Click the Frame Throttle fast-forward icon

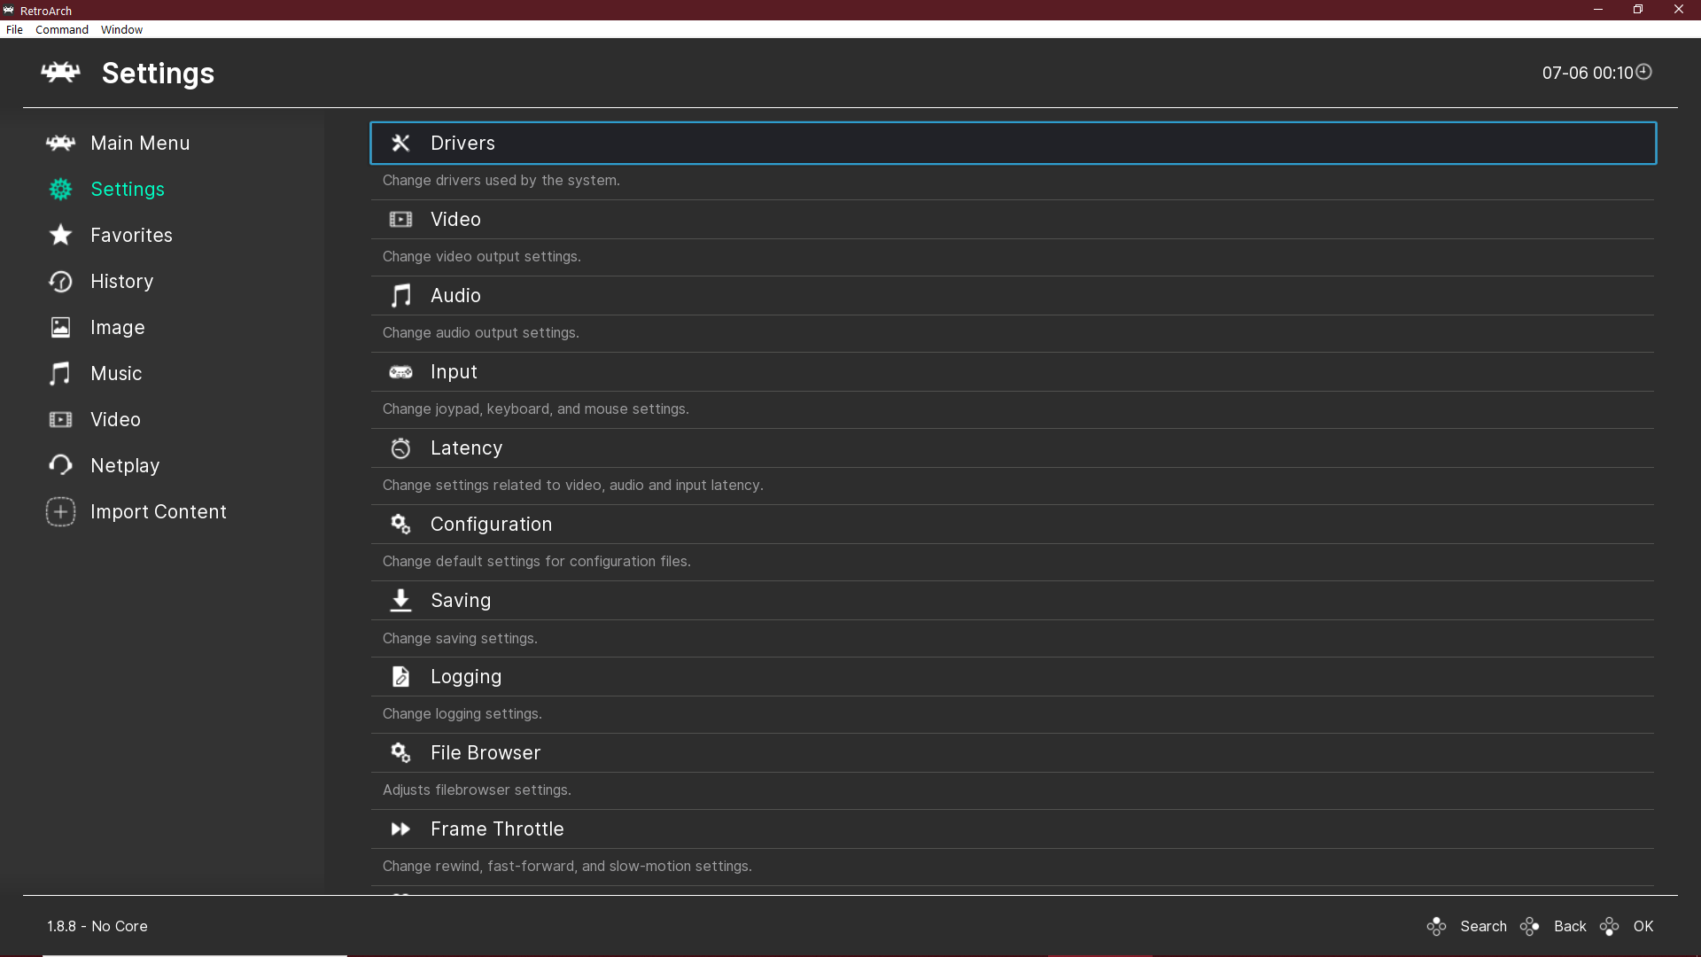400,829
